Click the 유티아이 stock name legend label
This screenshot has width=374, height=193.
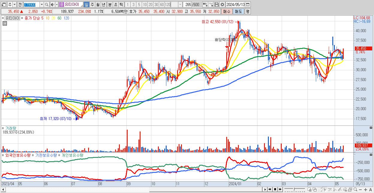pos(12,18)
